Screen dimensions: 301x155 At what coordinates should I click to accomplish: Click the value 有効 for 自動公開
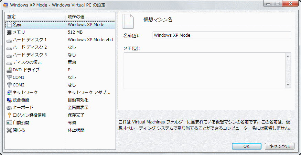point(72,123)
